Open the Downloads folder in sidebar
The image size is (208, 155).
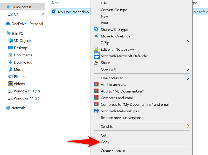(x=23, y=62)
